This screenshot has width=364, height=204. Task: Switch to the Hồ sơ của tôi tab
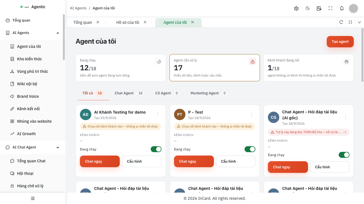pos(128,22)
